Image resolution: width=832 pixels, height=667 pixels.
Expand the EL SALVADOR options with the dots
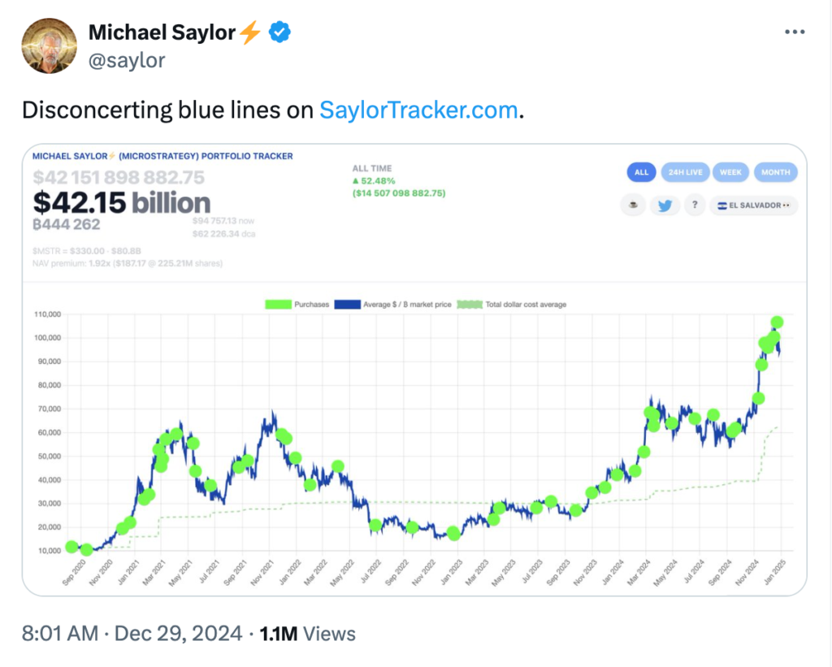pos(786,206)
